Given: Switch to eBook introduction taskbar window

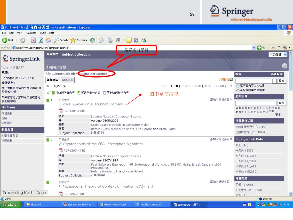Looking at the screenshot, I should 116,205.
